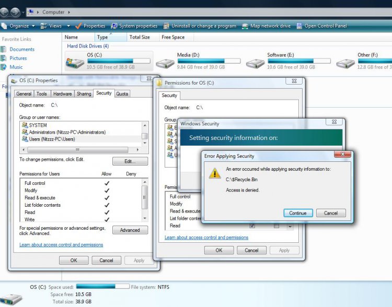
Task: Open access control link in OS (C:) Properties
Action: [61, 244]
